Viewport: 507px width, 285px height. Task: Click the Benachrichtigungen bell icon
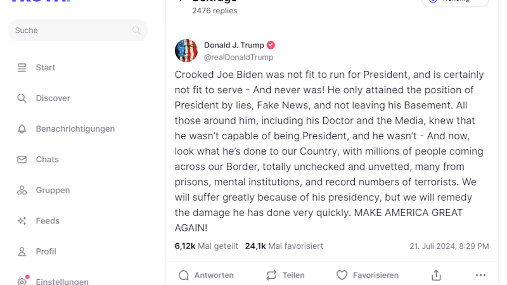pyautogui.click(x=22, y=129)
